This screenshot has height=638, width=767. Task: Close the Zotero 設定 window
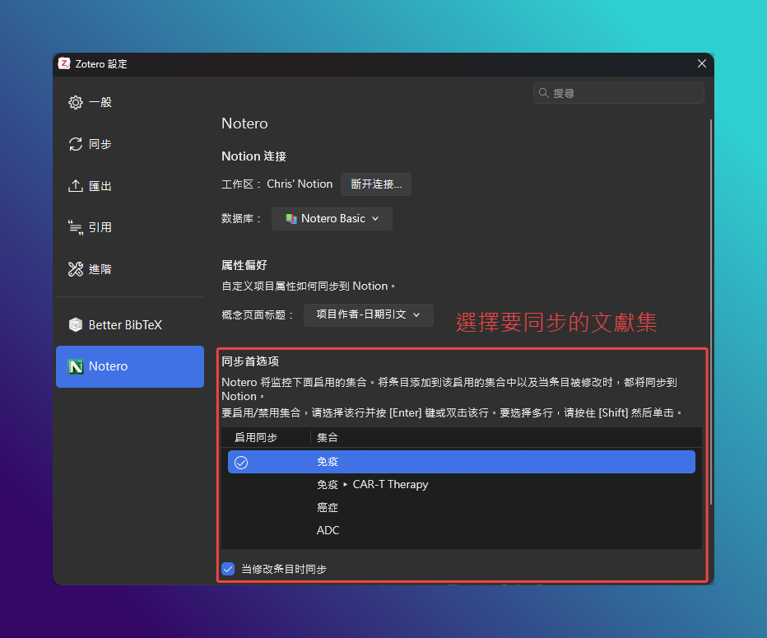coord(701,63)
